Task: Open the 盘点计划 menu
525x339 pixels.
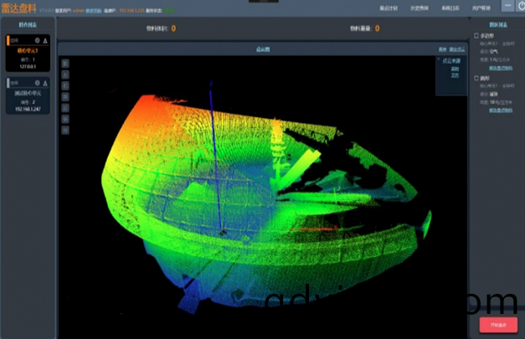Action: point(387,7)
